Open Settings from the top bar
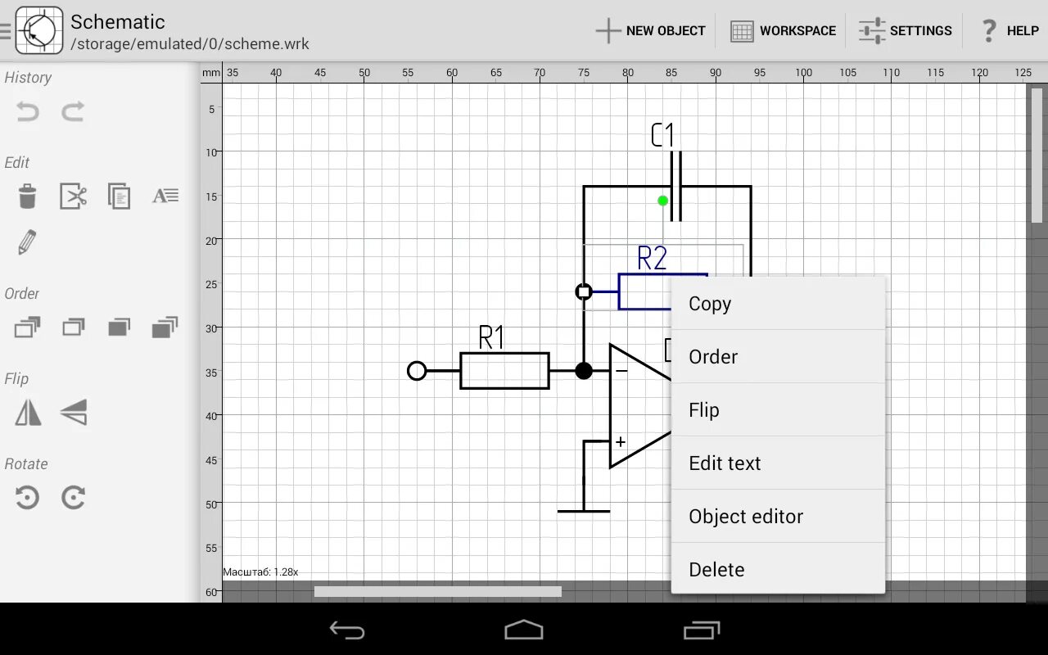 [x=905, y=31]
